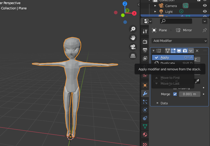Toggle modifier Edit Mode display
210x146 pixels.
(x=173, y=51)
